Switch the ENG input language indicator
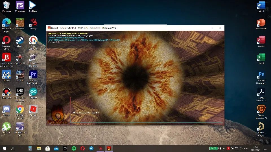This screenshot has height=152, width=271. pos(246,148)
